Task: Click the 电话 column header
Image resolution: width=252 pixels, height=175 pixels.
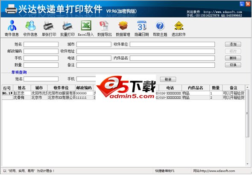Action: (x=170, y=88)
